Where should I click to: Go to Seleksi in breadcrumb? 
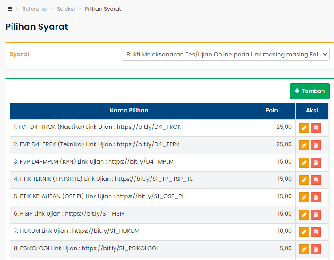(66, 9)
